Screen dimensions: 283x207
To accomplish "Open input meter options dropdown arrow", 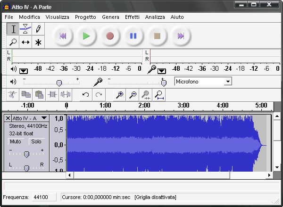I will click(161, 71).
